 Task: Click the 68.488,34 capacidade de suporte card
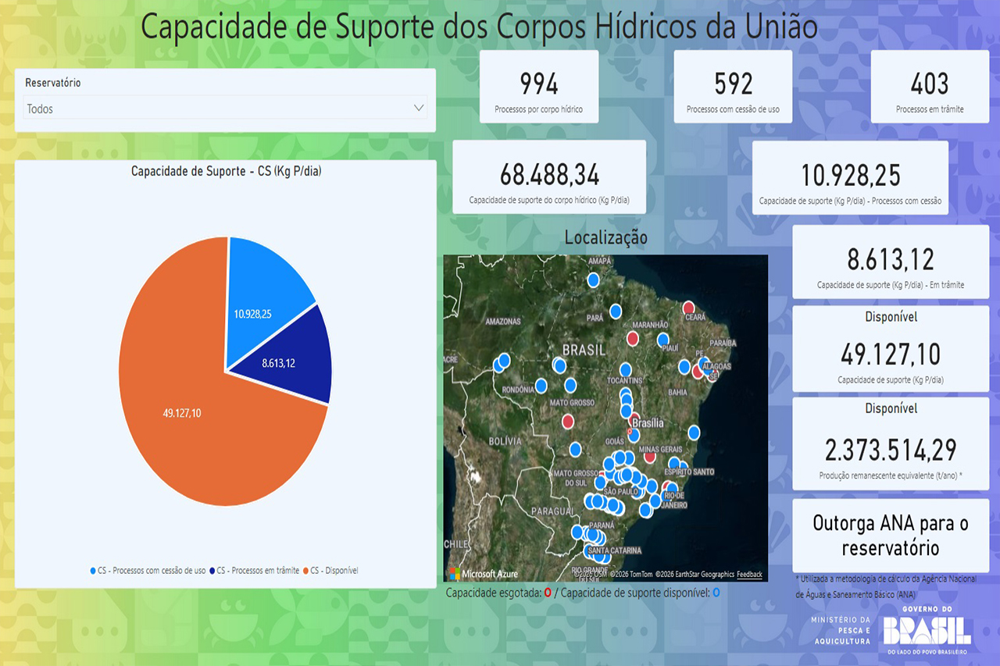[x=549, y=177]
